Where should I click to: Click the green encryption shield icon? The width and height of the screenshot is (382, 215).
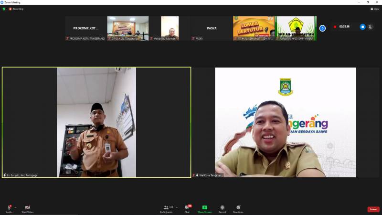[4, 9]
